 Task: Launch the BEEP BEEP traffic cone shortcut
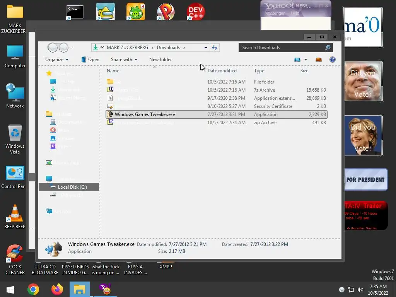tap(15, 217)
